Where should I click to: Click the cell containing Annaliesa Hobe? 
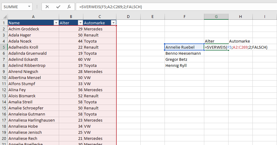(33, 126)
